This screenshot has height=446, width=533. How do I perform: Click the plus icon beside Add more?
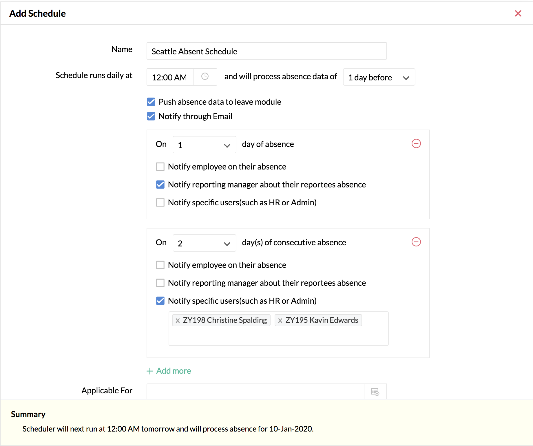[150, 371]
